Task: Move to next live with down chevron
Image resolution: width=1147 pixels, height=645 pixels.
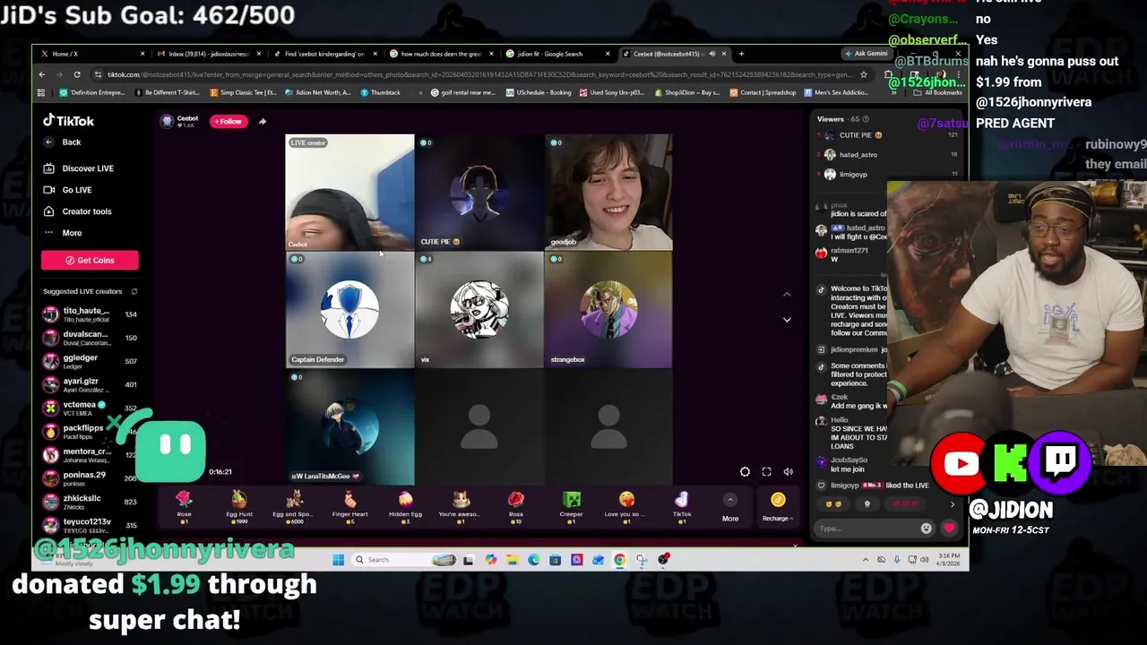Action: 787,319
